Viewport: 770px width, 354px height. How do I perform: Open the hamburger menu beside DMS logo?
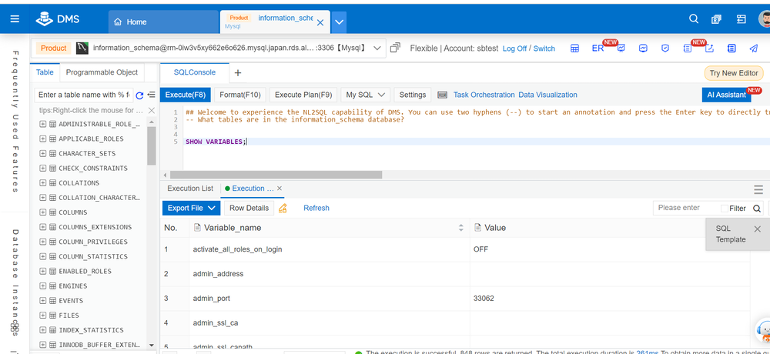point(15,18)
